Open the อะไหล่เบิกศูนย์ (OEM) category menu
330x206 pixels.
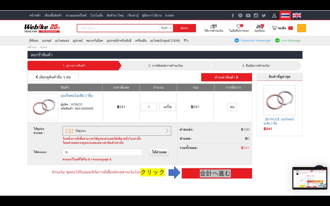(165, 40)
